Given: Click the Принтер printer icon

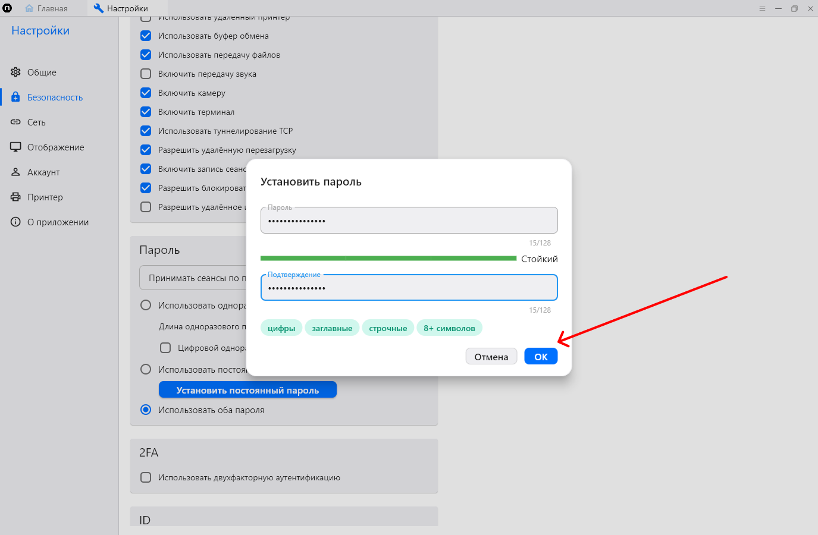Looking at the screenshot, I should point(15,197).
